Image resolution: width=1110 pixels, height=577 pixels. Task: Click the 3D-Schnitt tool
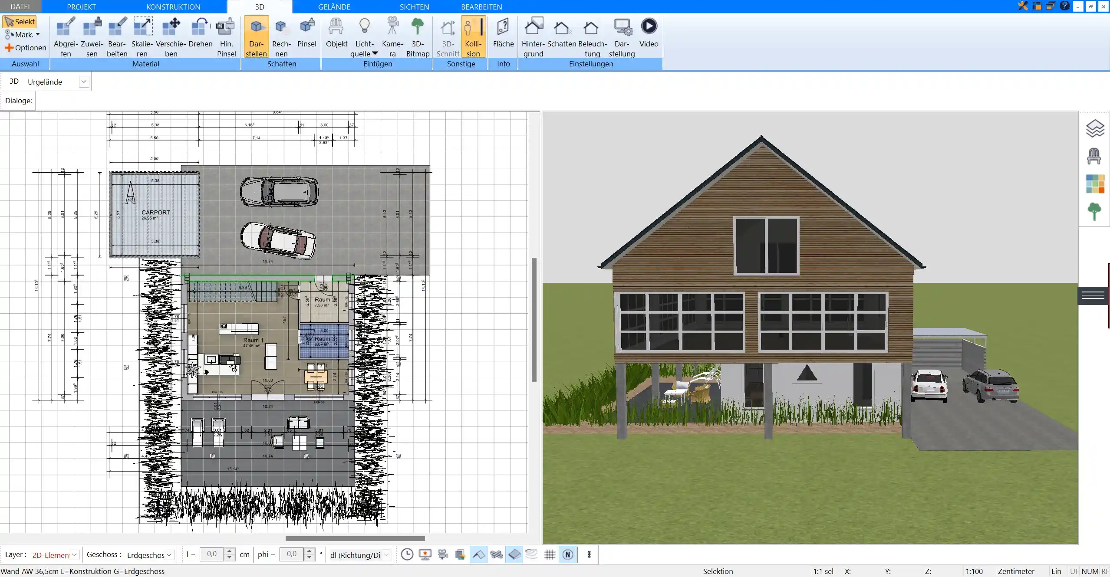(x=448, y=37)
